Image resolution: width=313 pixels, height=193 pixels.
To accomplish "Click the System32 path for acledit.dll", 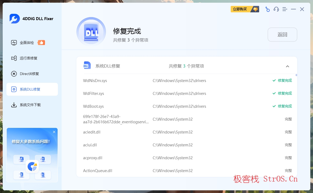I will 173,132.
